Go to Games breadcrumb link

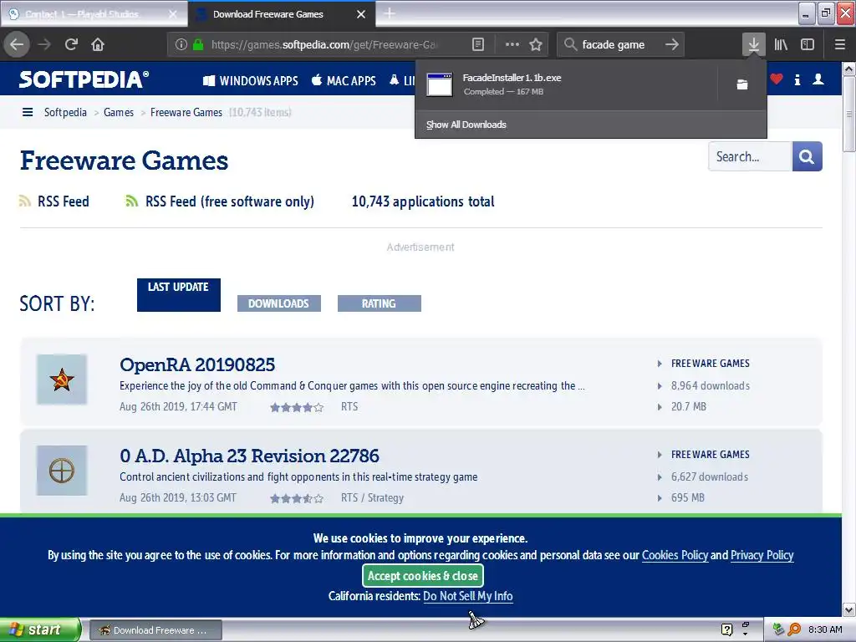[119, 112]
